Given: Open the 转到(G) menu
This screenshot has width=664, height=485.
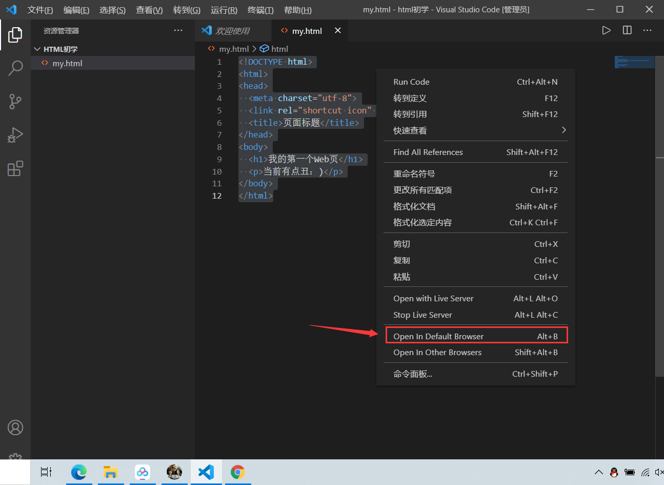Looking at the screenshot, I should click(187, 10).
